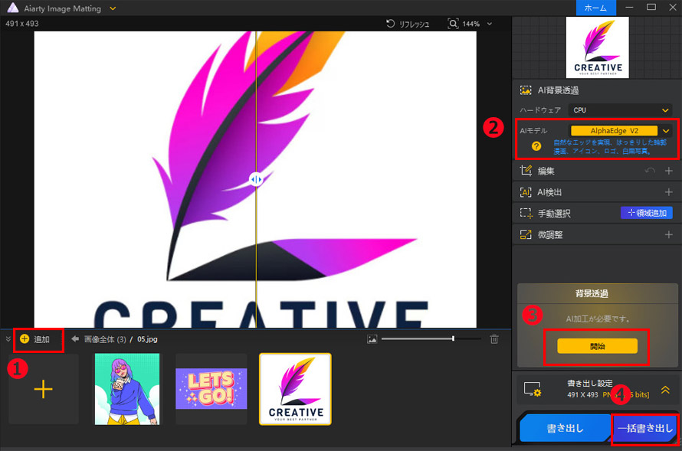Screen dimensions: 682x451
Task: Open the ハードウェア CPU dropdown
Action: coord(621,110)
